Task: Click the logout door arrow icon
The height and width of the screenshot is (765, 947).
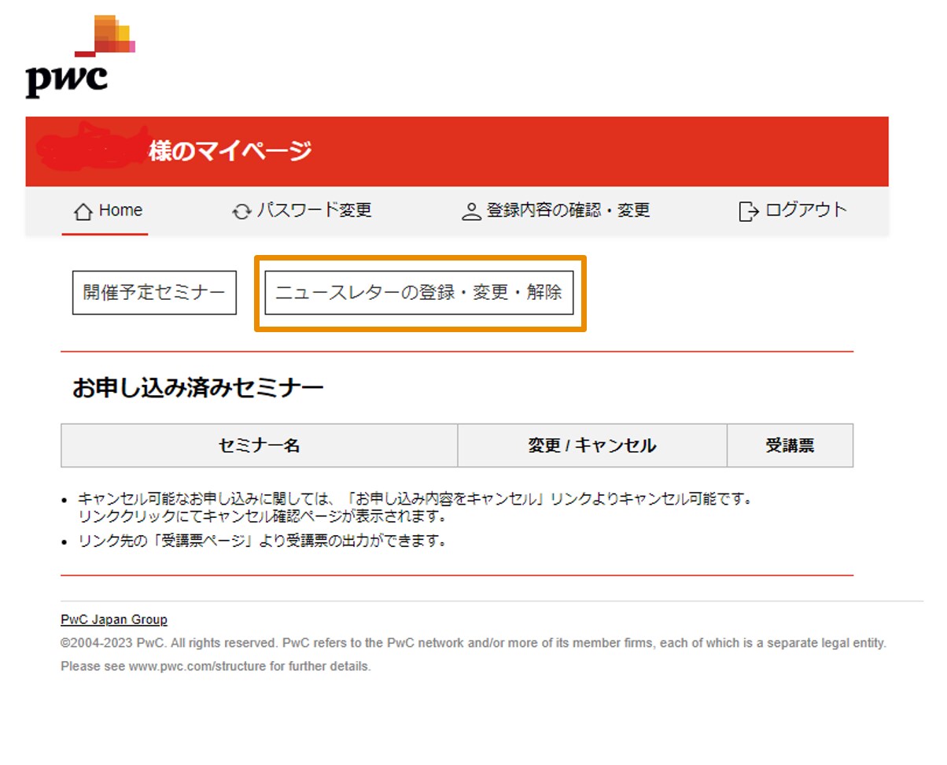Action: pos(748,212)
